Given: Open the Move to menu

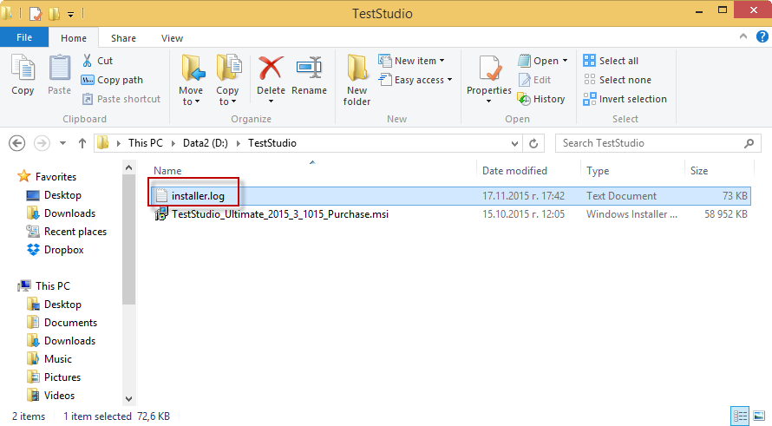Looking at the screenshot, I should point(191,81).
